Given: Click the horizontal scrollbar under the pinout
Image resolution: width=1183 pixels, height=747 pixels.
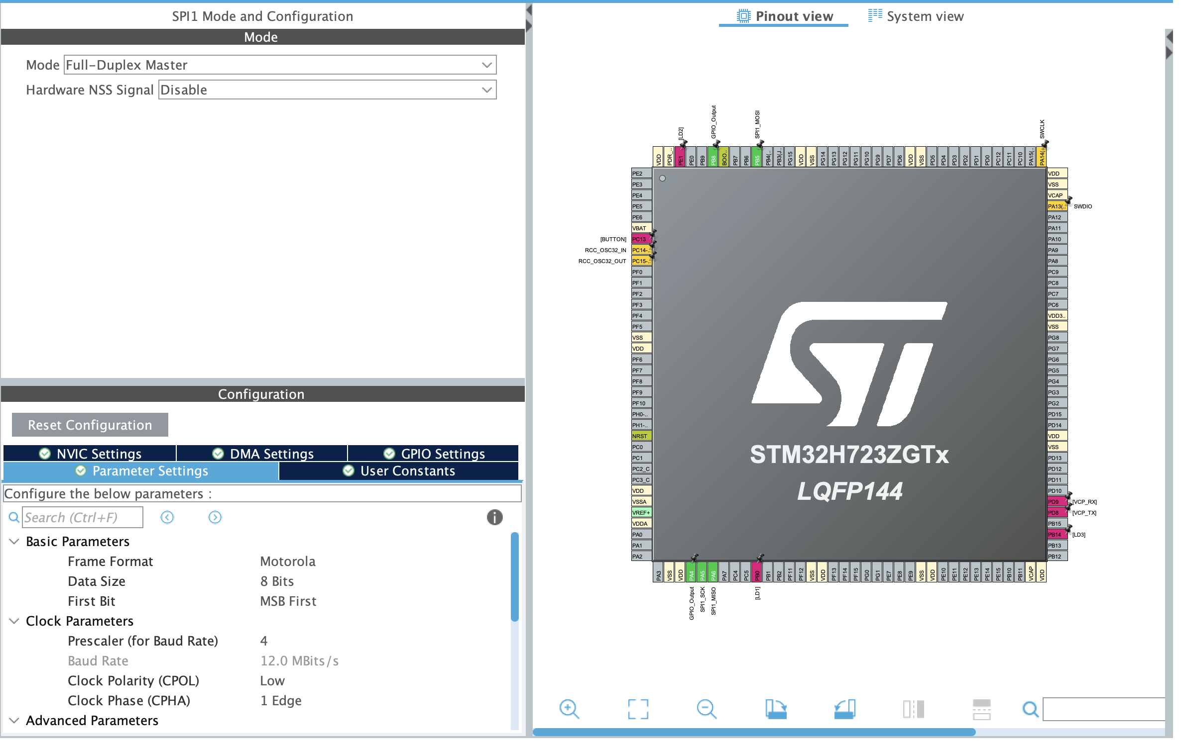Looking at the screenshot, I should point(754,732).
